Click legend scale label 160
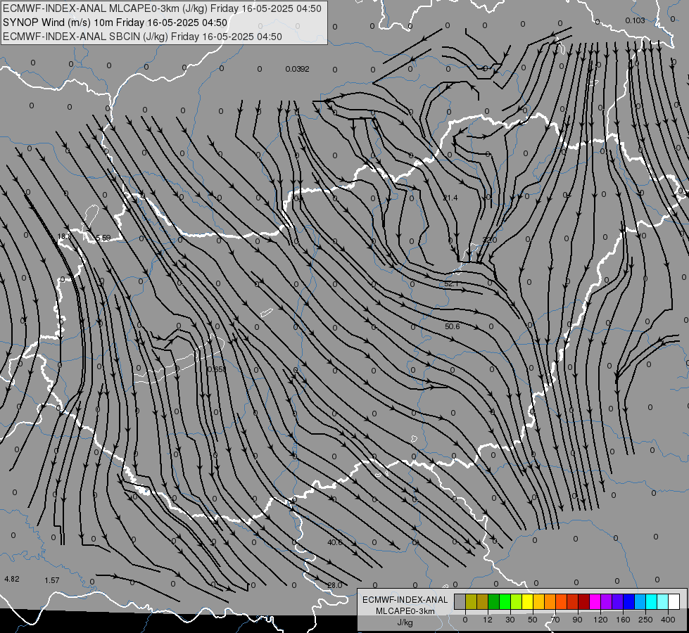This screenshot has height=633, width=689. [623, 620]
